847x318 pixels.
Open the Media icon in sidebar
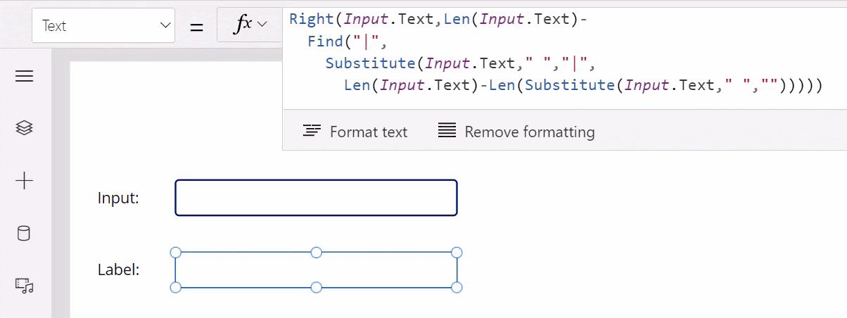pos(25,285)
